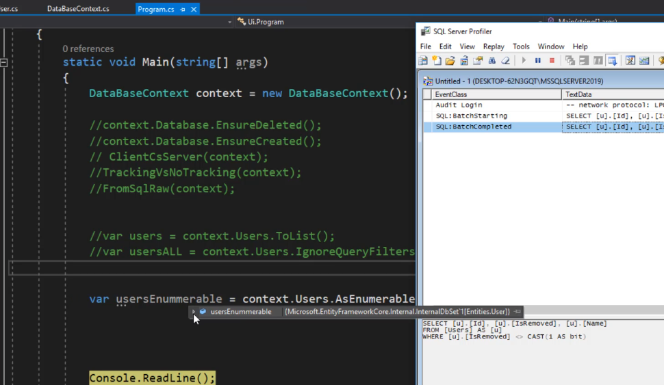Launch Database Engine Tuning Advisor icon

(630, 60)
